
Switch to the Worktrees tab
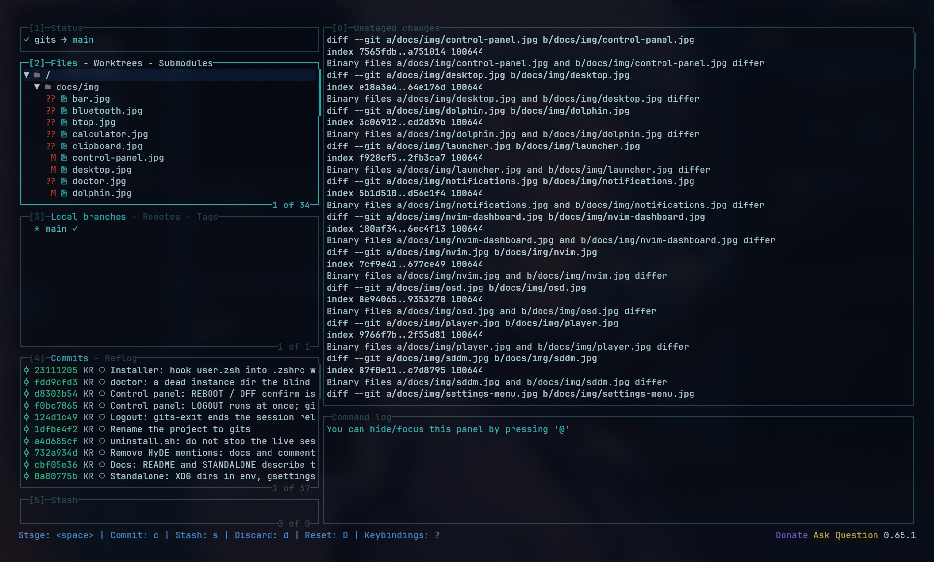(x=118, y=63)
